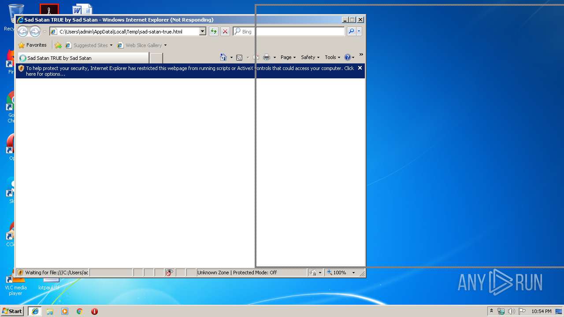This screenshot has height=317, width=564.
Task: Click the address bar showing sad-satan-true.html
Action: 124,32
